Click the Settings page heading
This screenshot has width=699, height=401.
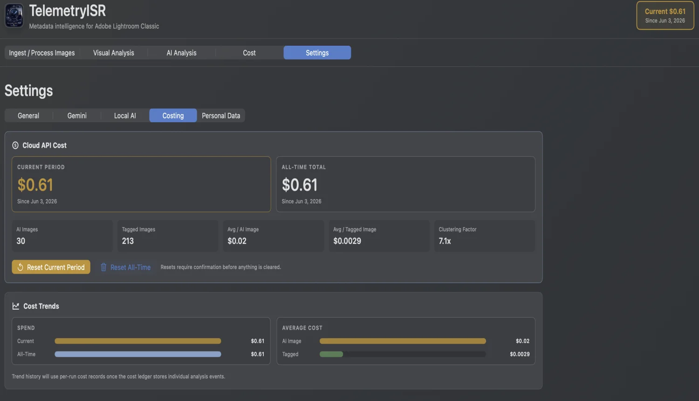(29, 90)
